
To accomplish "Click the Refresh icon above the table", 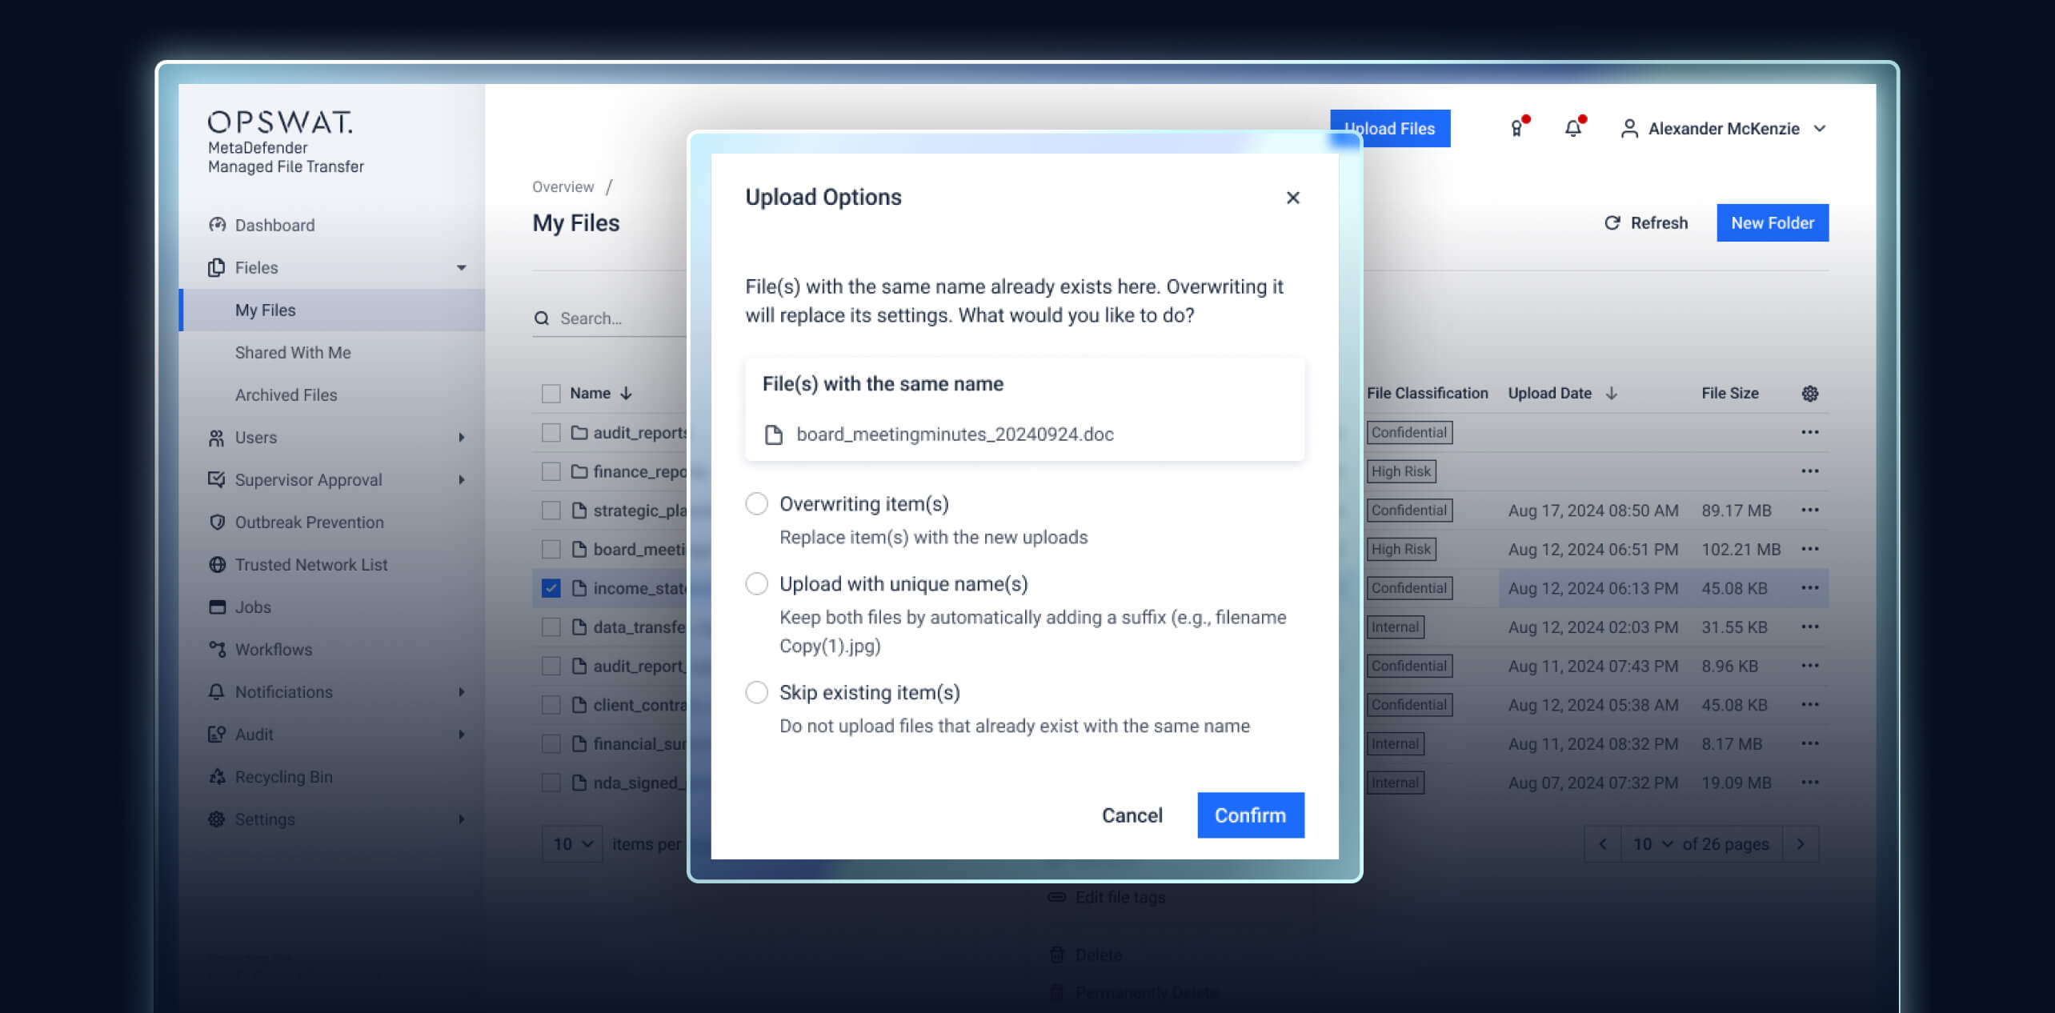I will pos(1644,223).
